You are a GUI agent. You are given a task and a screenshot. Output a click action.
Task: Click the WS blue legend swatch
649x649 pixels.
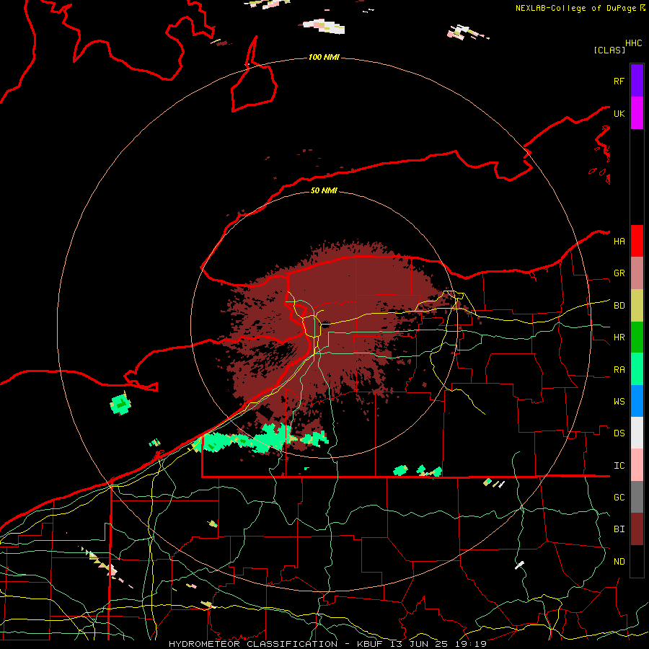pos(637,401)
